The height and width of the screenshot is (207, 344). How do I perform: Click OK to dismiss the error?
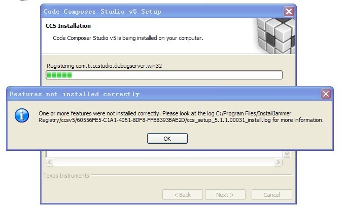tap(167, 138)
